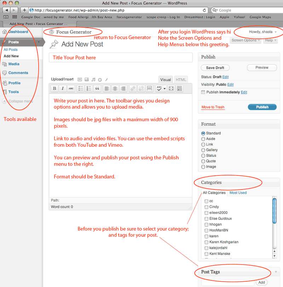The image size is (283, 287).
Task: Open the Howdy, shasta user menu
Action: [262, 32]
